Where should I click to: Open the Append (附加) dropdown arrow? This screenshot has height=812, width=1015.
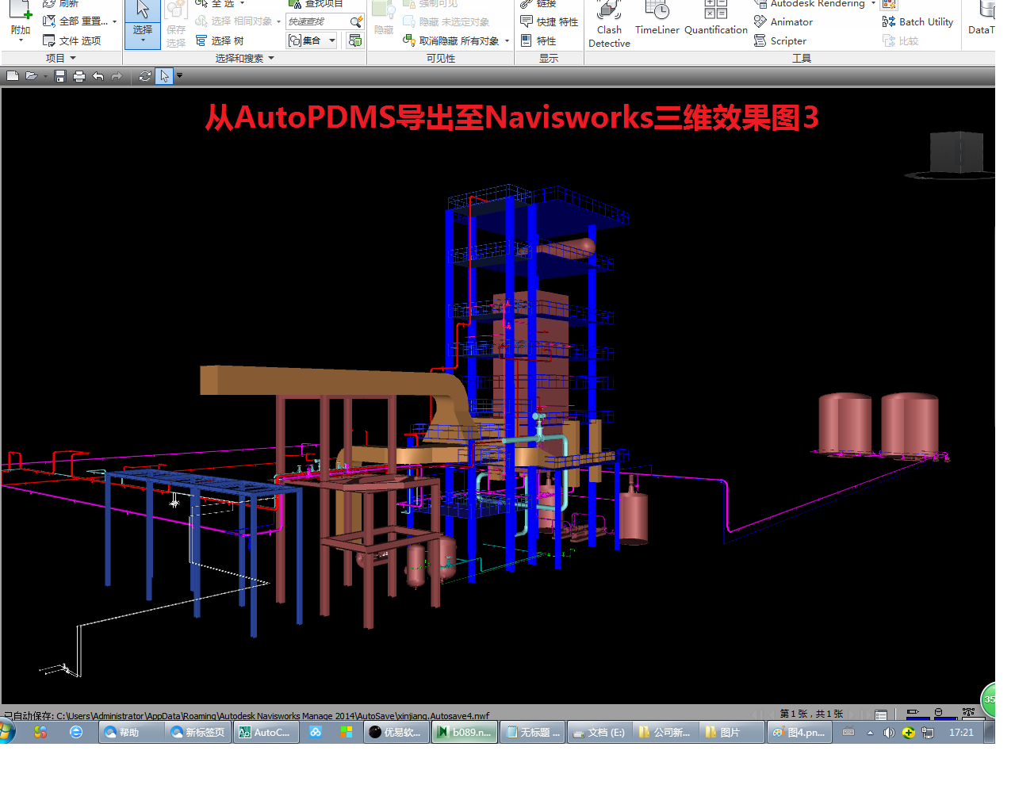21,40
